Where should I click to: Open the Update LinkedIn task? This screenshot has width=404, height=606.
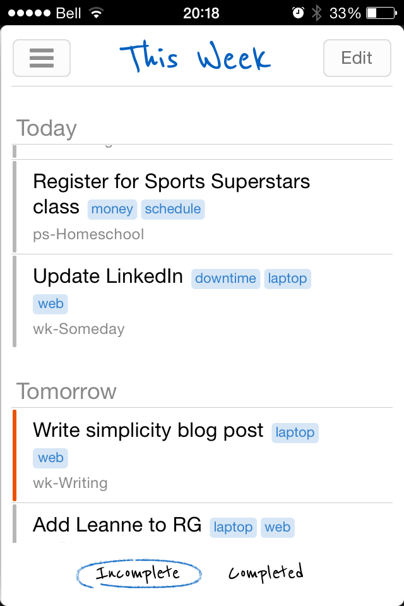click(x=108, y=276)
